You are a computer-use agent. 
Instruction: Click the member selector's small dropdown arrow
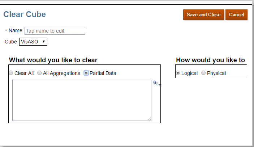coord(159,84)
